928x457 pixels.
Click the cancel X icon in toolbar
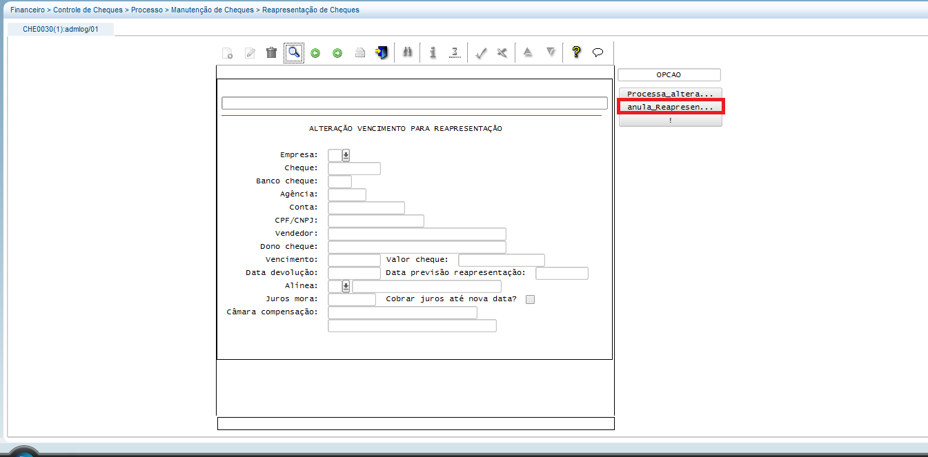point(502,52)
